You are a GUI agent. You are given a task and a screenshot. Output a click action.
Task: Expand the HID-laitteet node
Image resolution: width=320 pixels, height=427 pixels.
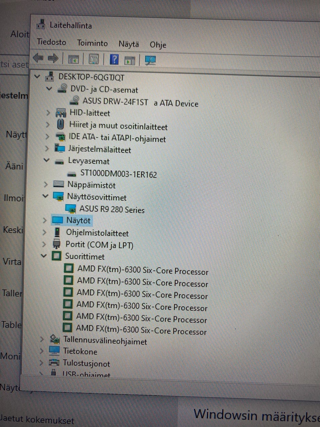click(x=48, y=113)
